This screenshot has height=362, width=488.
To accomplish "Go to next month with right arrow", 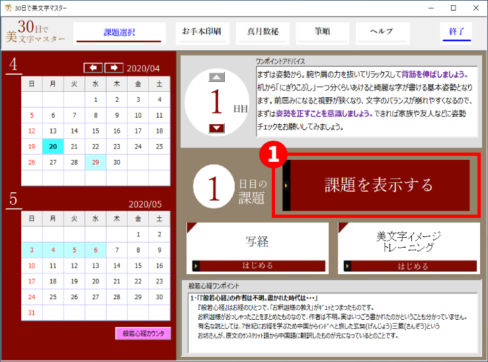I will click(114, 68).
